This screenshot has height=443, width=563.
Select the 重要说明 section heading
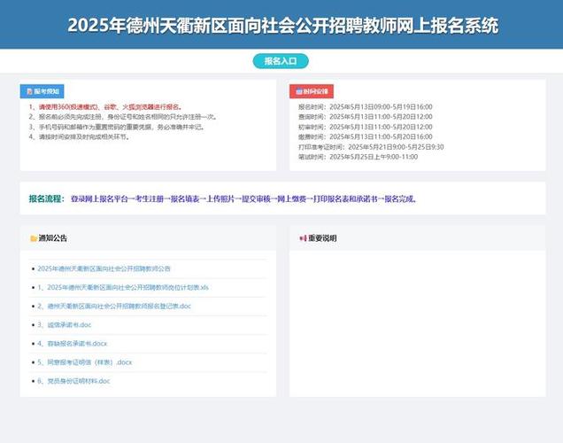[x=322, y=238]
